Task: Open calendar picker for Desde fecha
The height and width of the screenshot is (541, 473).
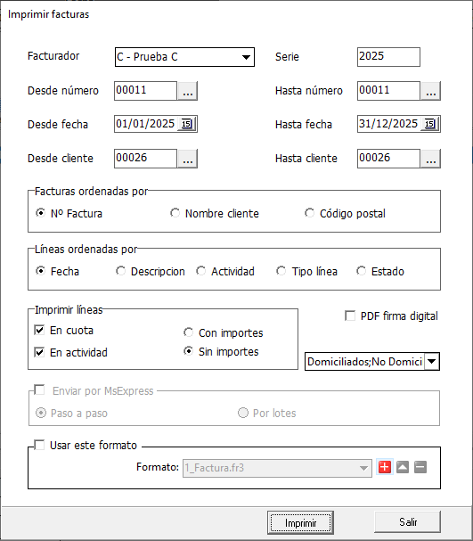Action: [187, 124]
